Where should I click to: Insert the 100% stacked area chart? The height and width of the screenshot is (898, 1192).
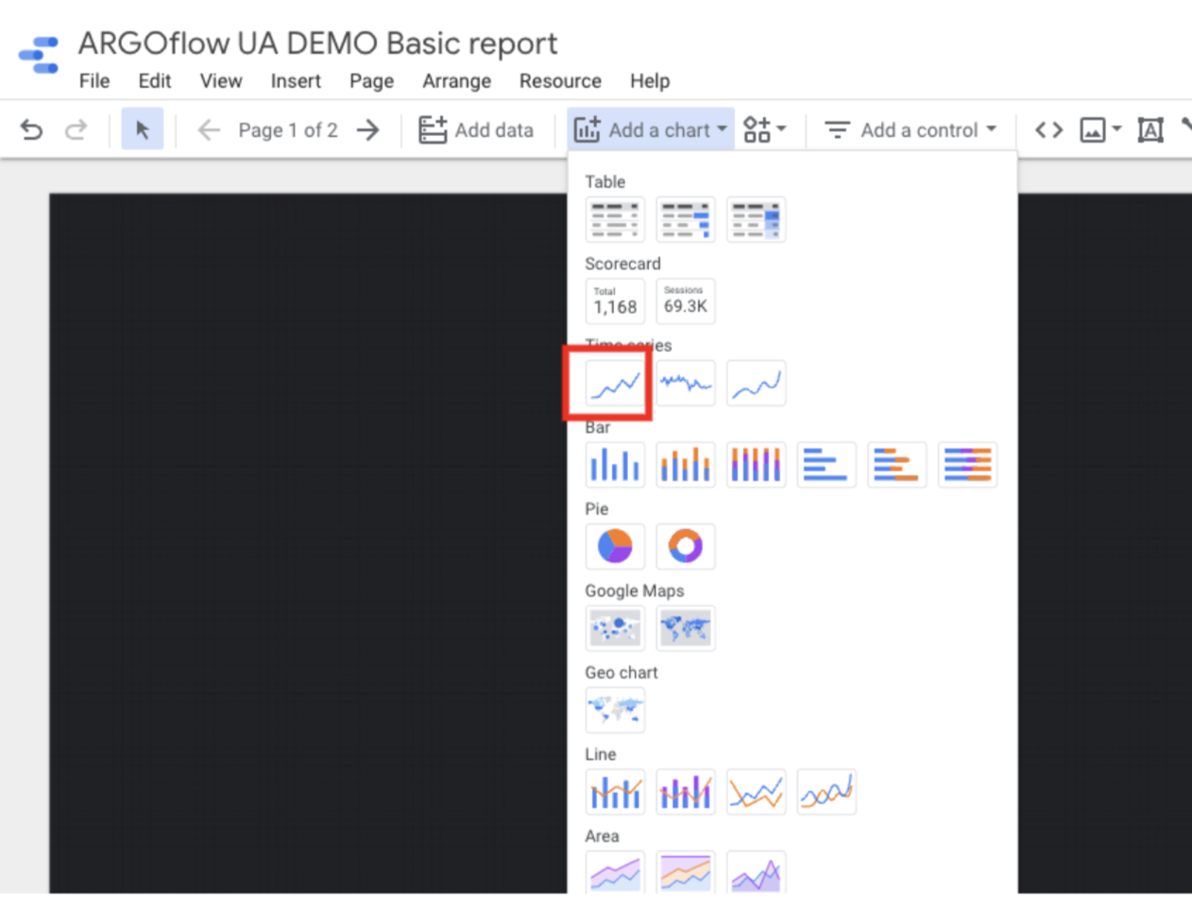tap(757, 872)
